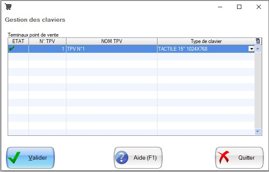Open help with Aide (F1) button

(x=138, y=158)
